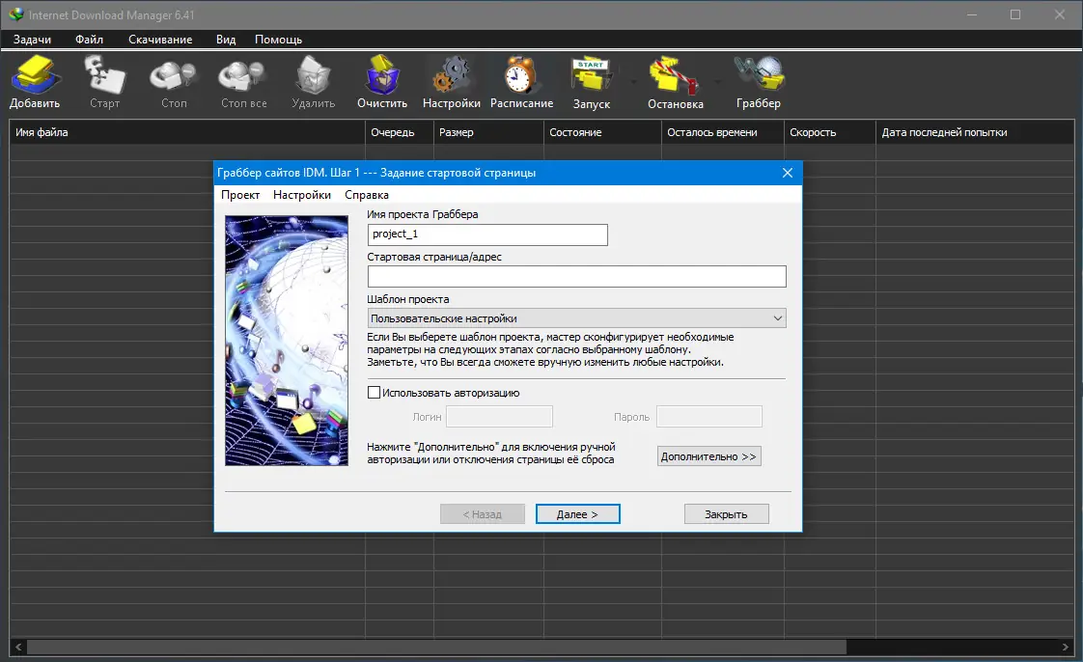Add a new download task
The image size is (1083, 662).
35,79
